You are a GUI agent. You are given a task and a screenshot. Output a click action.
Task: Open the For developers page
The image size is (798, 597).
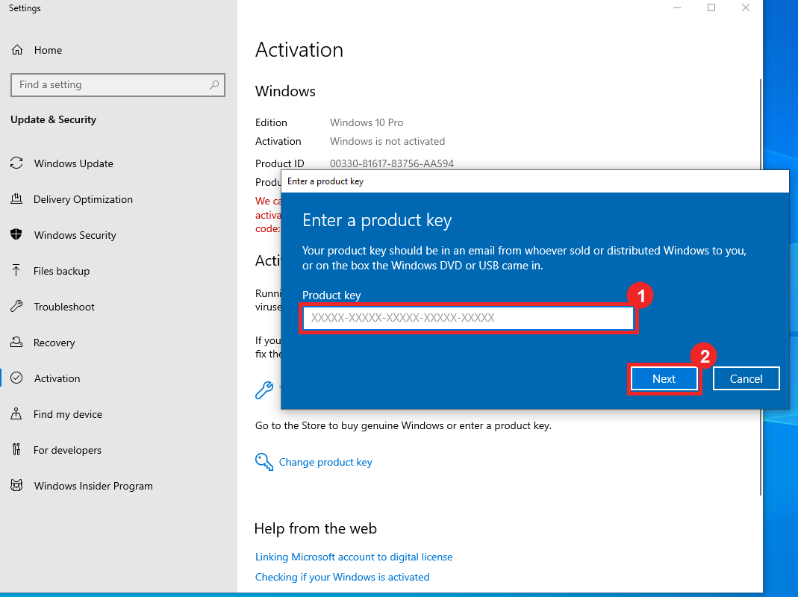(x=119, y=450)
